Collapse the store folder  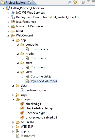18,63
